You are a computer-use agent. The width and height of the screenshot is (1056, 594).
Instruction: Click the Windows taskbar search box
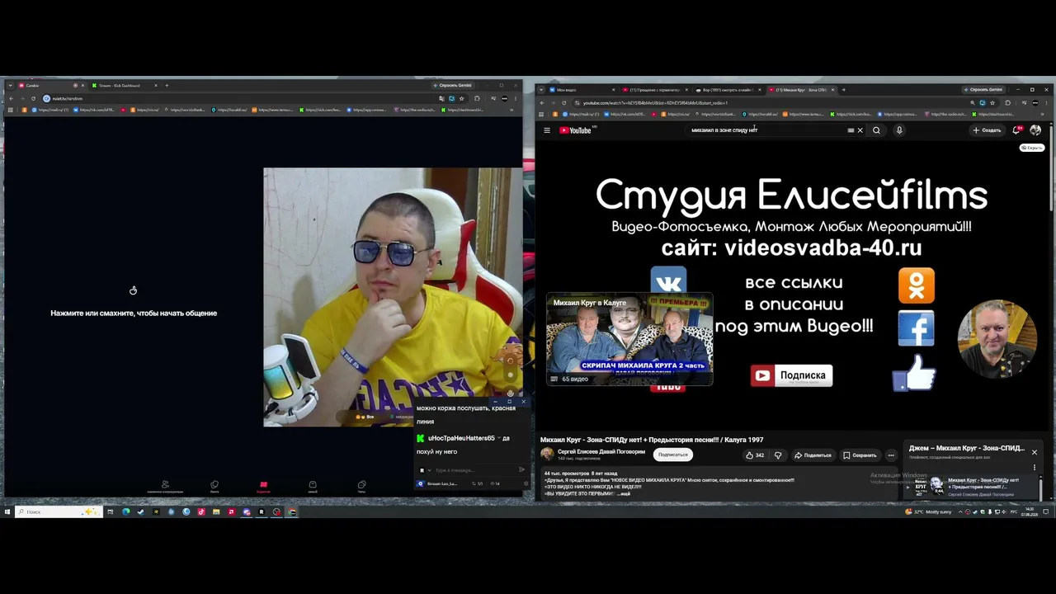(x=58, y=511)
